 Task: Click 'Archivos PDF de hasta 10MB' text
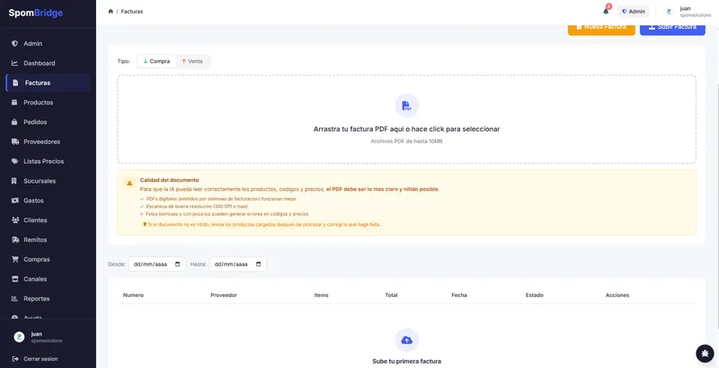click(407, 141)
